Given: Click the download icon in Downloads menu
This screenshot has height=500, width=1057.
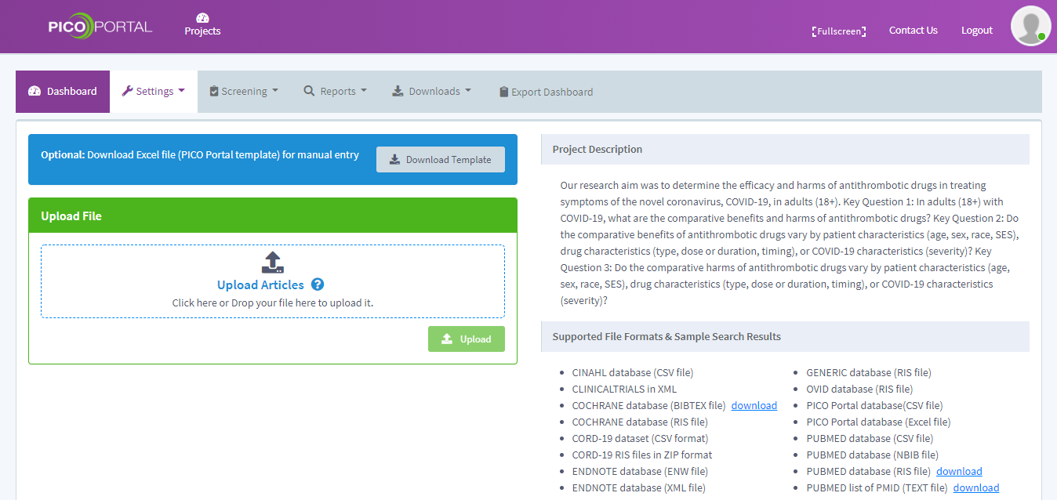Looking at the screenshot, I should pyautogui.click(x=398, y=91).
